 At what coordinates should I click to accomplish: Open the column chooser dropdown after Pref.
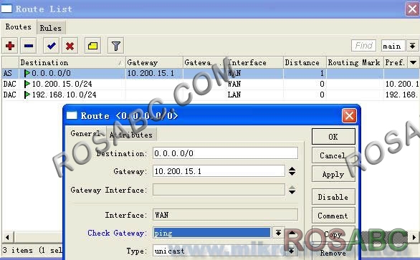414,62
